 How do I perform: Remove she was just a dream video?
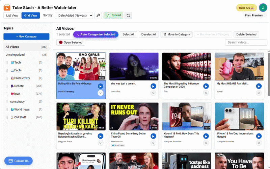pyautogui.click(x=153, y=93)
